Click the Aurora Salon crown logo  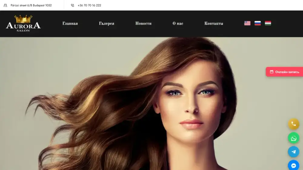[23, 23]
